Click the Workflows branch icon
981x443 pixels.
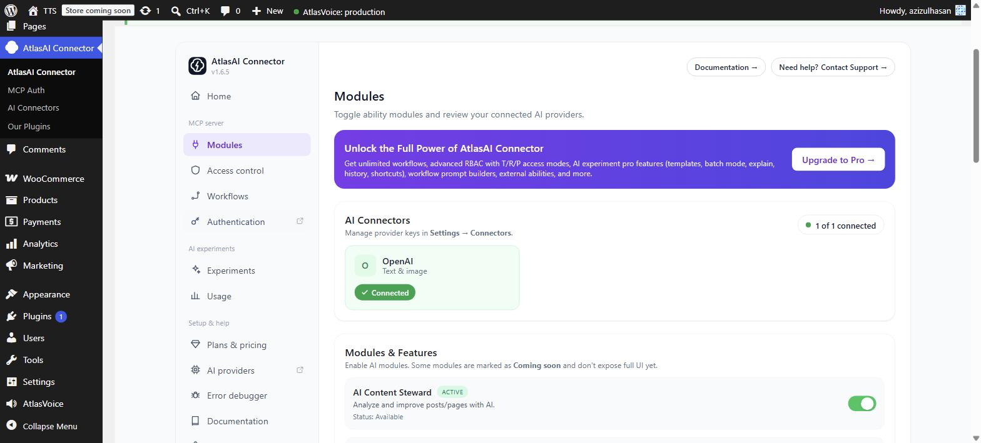point(195,196)
